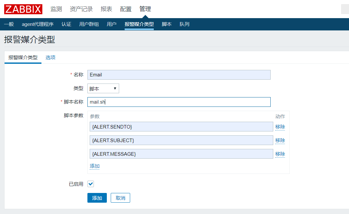Click into the 脚本名称 field
Screen dimensions: 349x214
point(179,102)
